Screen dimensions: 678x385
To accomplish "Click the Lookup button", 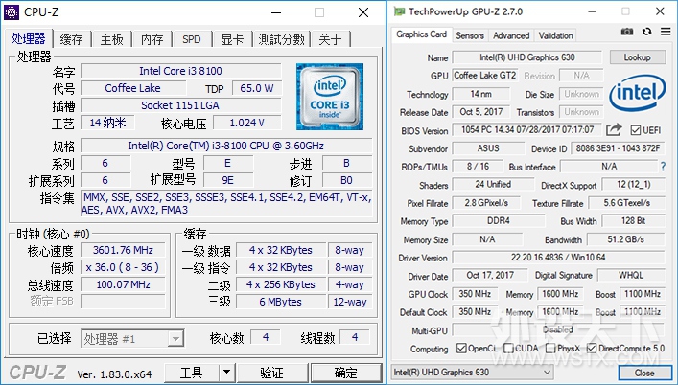I will [638, 57].
